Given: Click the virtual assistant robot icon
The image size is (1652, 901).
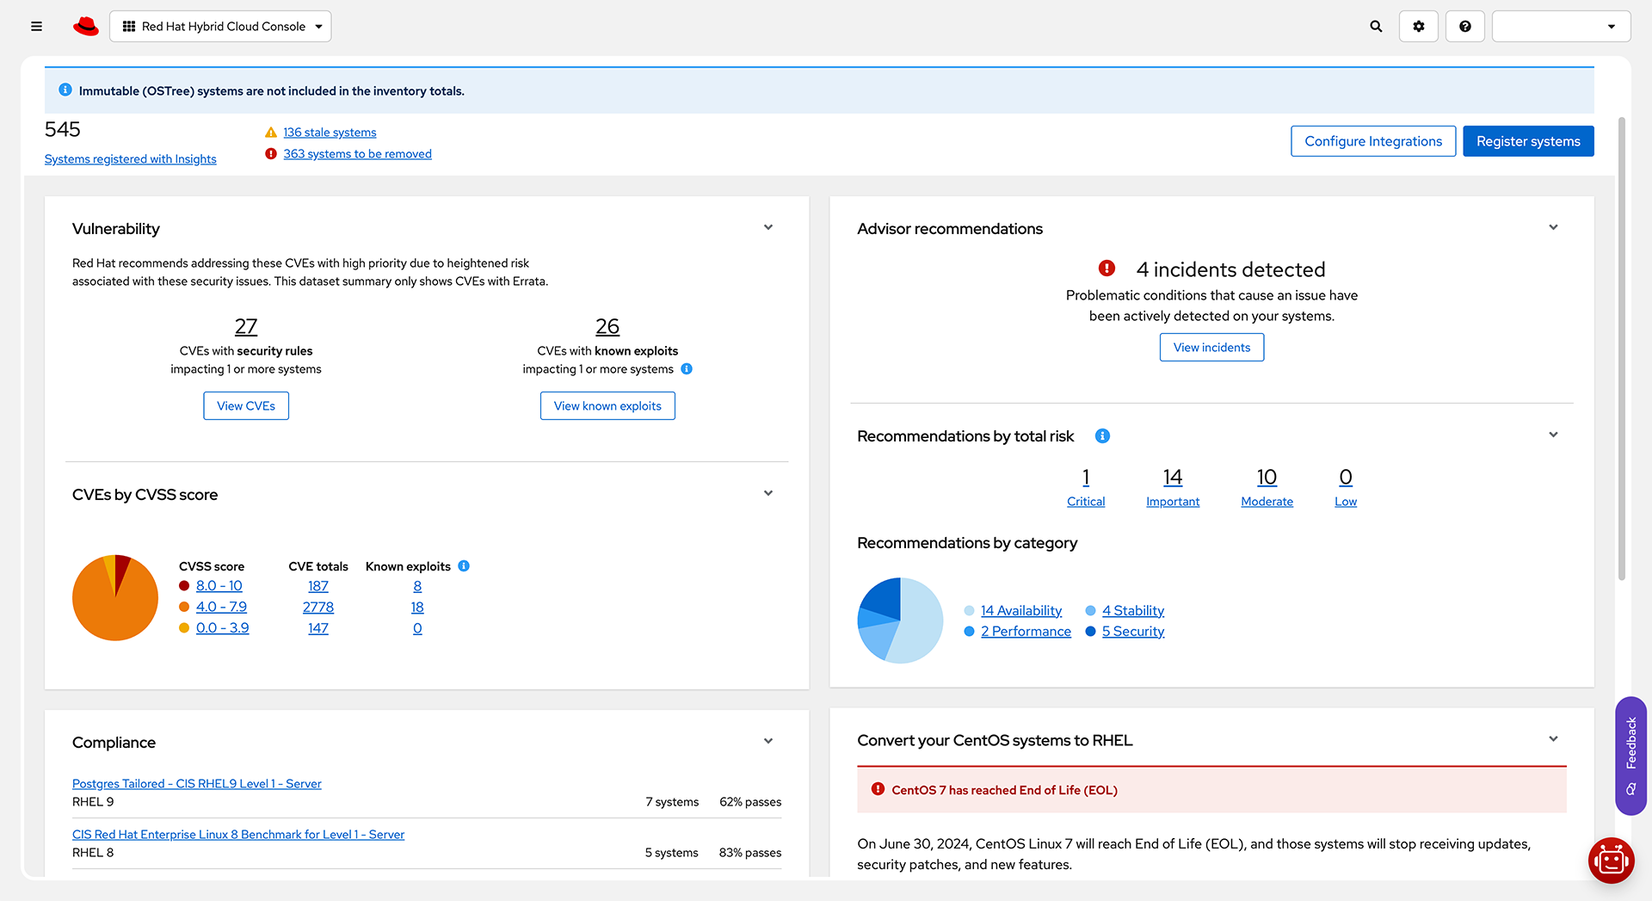Looking at the screenshot, I should coord(1611,860).
